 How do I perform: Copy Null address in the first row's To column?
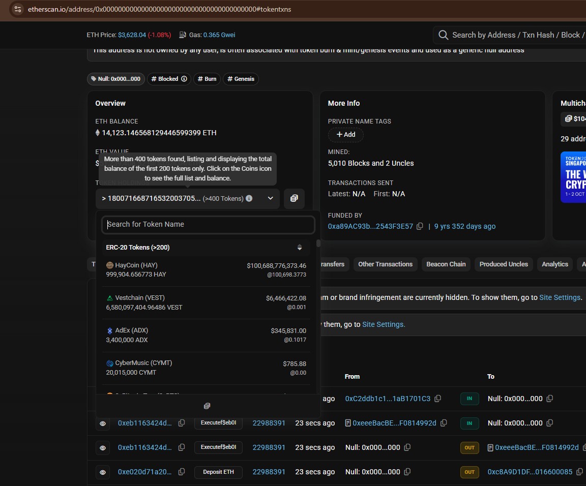[550, 399]
